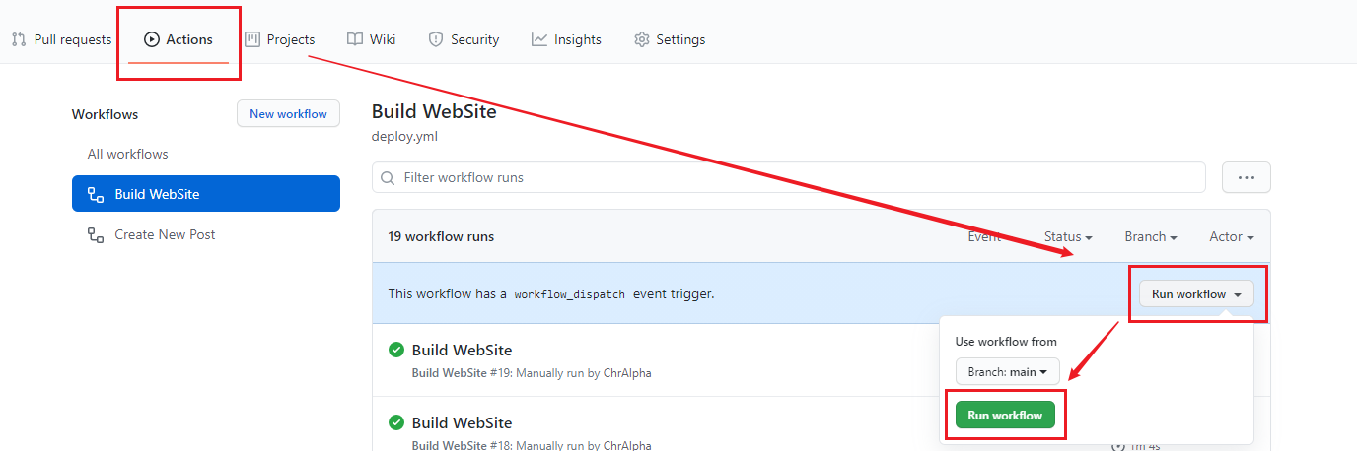Viewport: 1357px width, 451px height.
Task: Click success check icon for run #19
Action: click(396, 350)
